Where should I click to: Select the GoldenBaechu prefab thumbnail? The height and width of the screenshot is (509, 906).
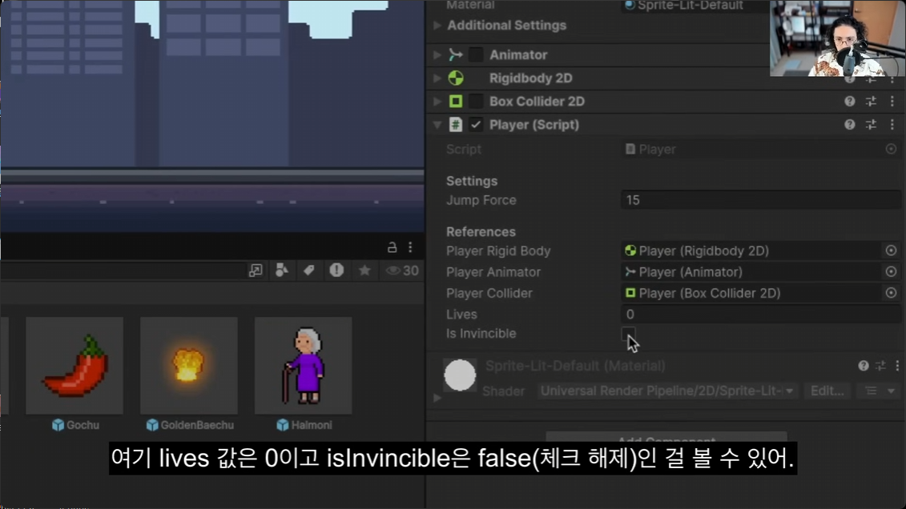point(189,365)
